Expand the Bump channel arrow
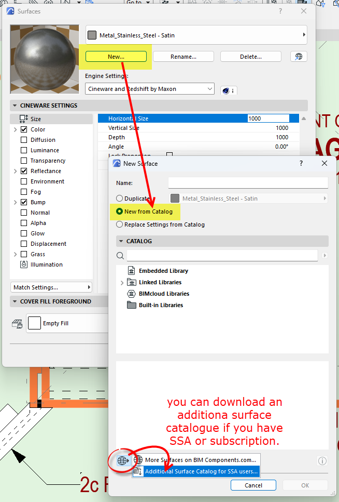 point(16,202)
